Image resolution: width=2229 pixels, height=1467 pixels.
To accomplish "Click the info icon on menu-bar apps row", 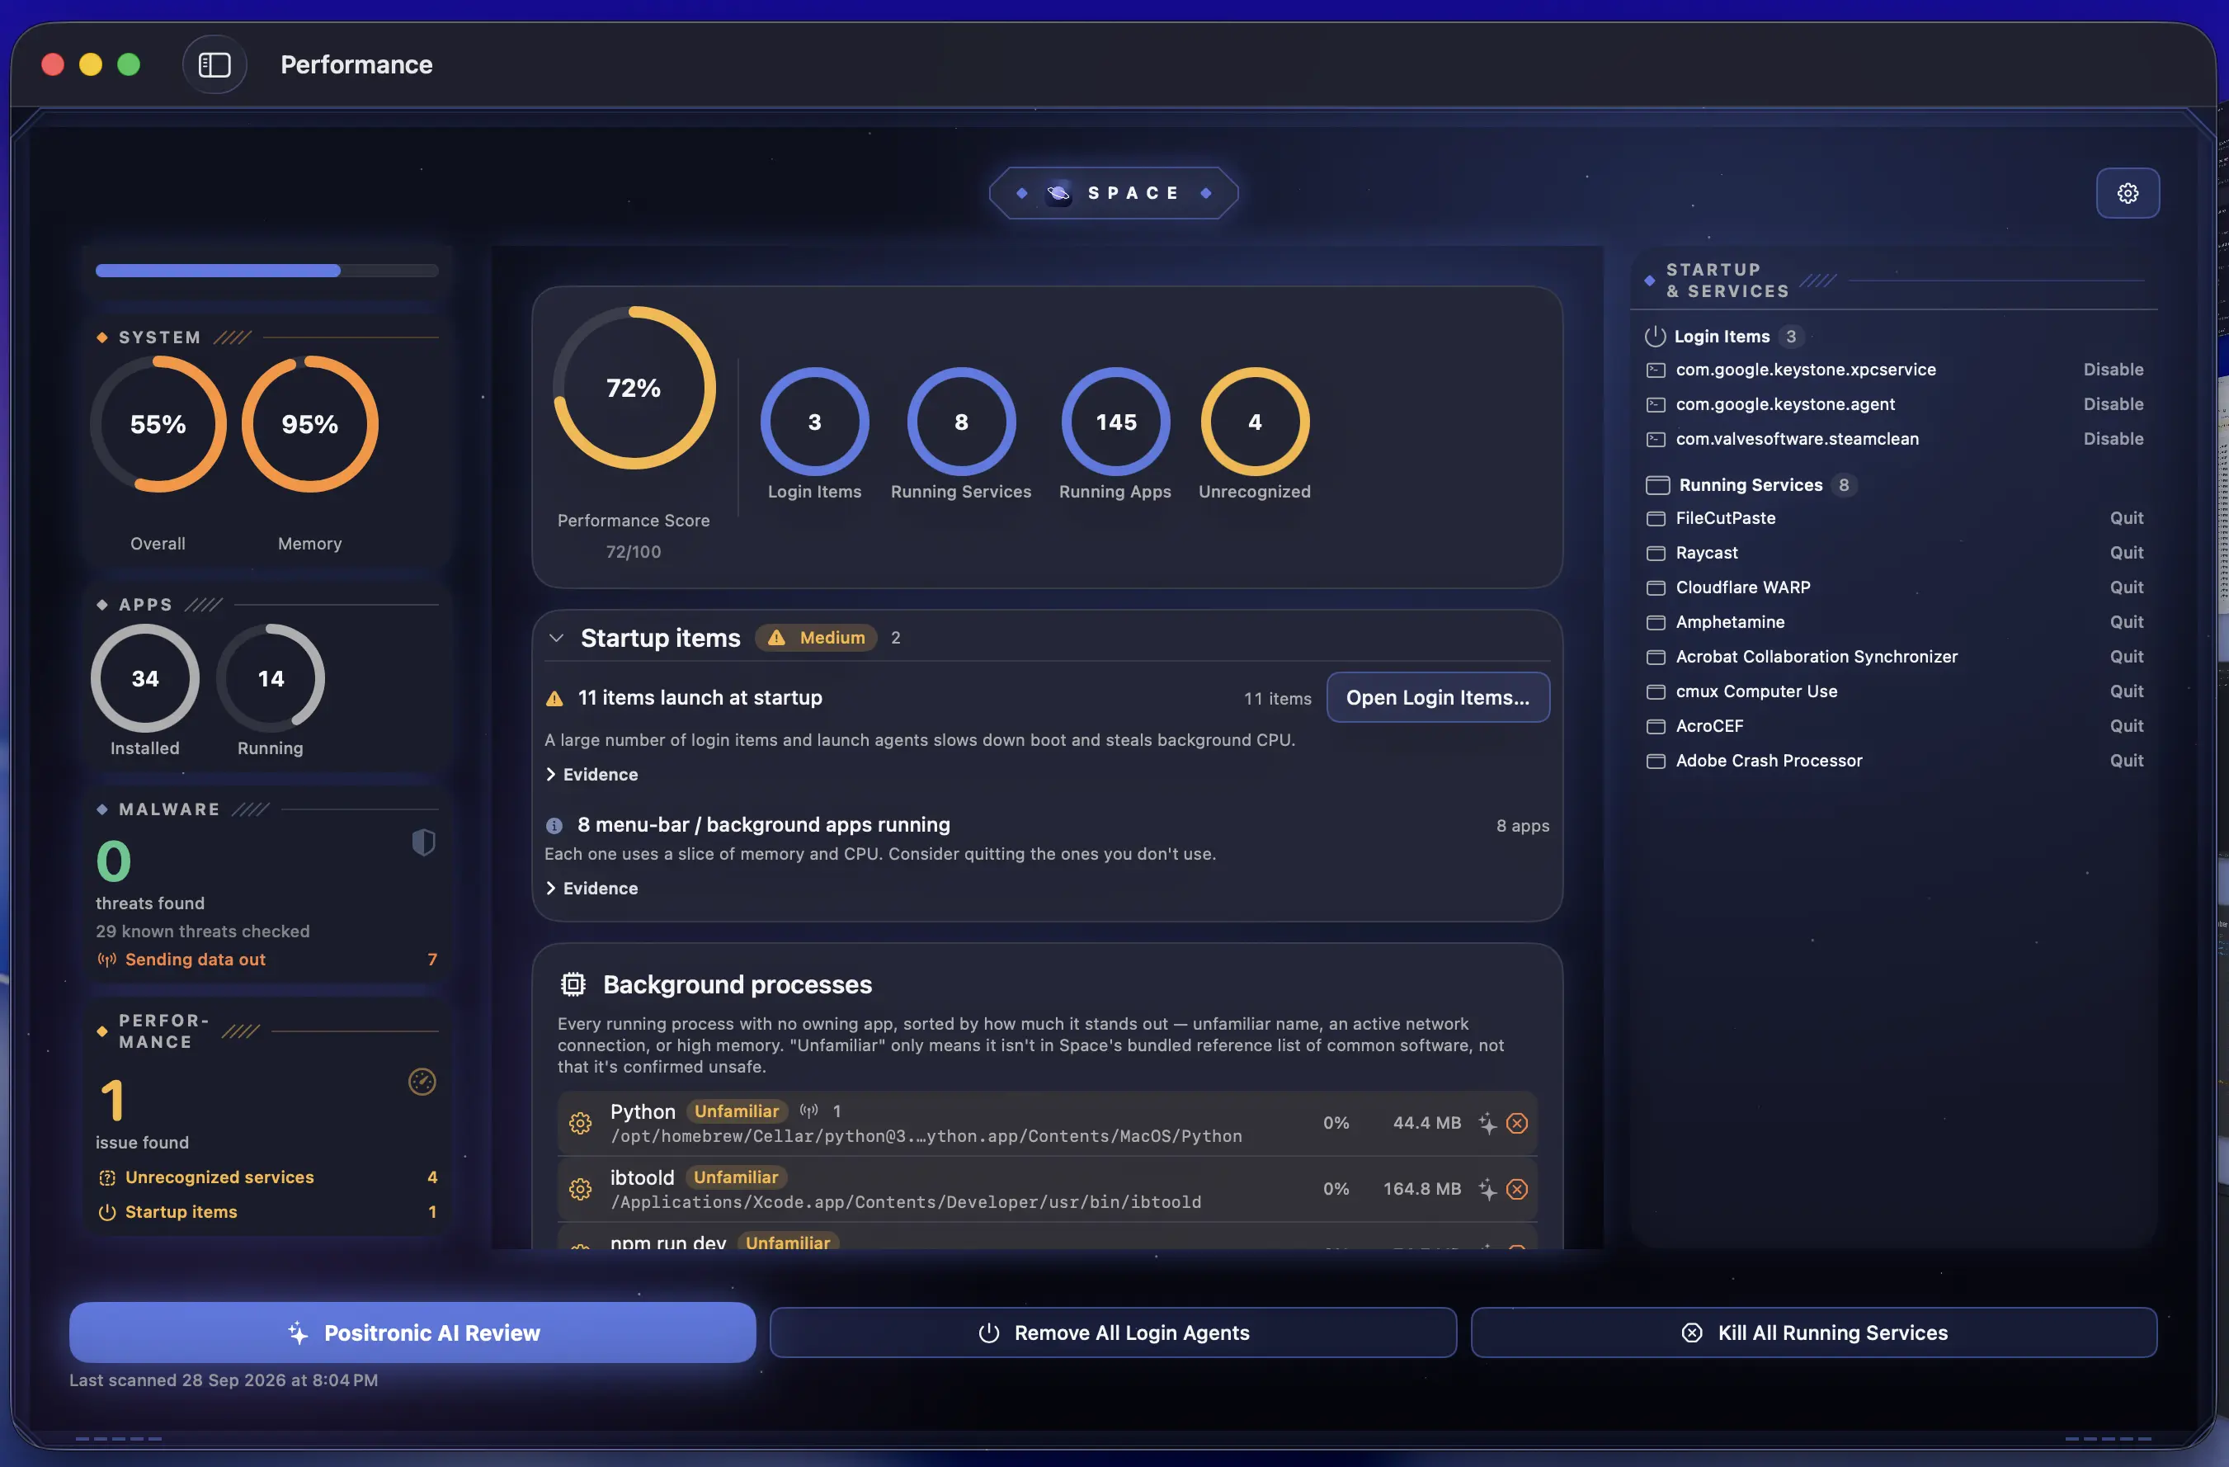I will point(554,825).
